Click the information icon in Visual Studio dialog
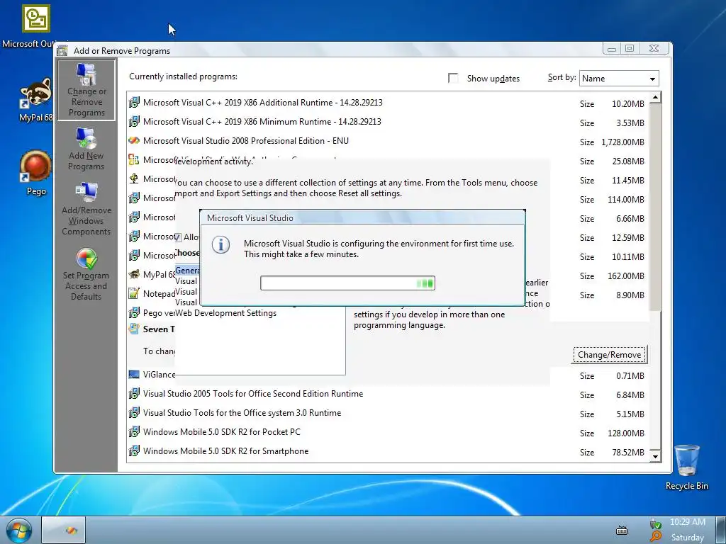Viewport: 726px width, 544px height. coord(221,244)
